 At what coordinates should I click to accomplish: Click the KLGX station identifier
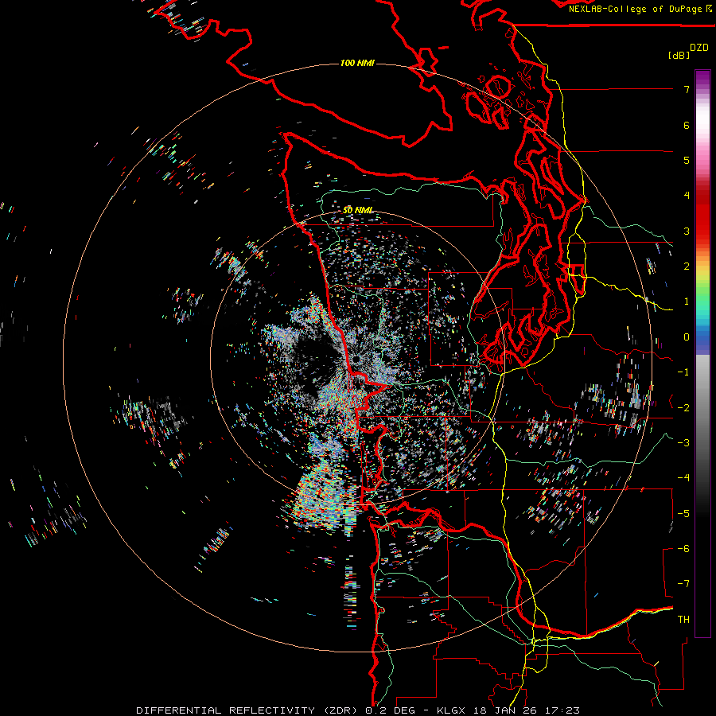(451, 710)
